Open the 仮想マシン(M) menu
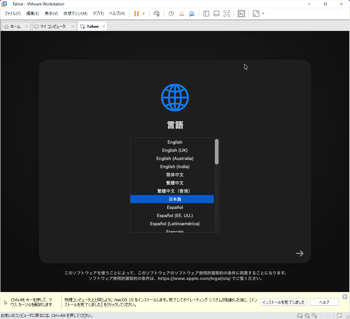 click(x=75, y=14)
